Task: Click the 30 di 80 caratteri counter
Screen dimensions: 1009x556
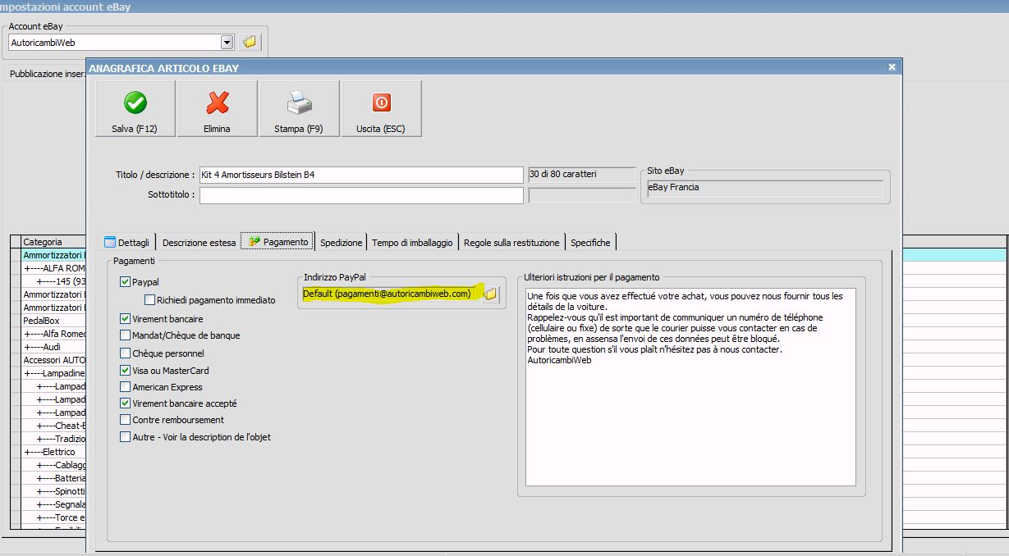Action: [581, 175]
